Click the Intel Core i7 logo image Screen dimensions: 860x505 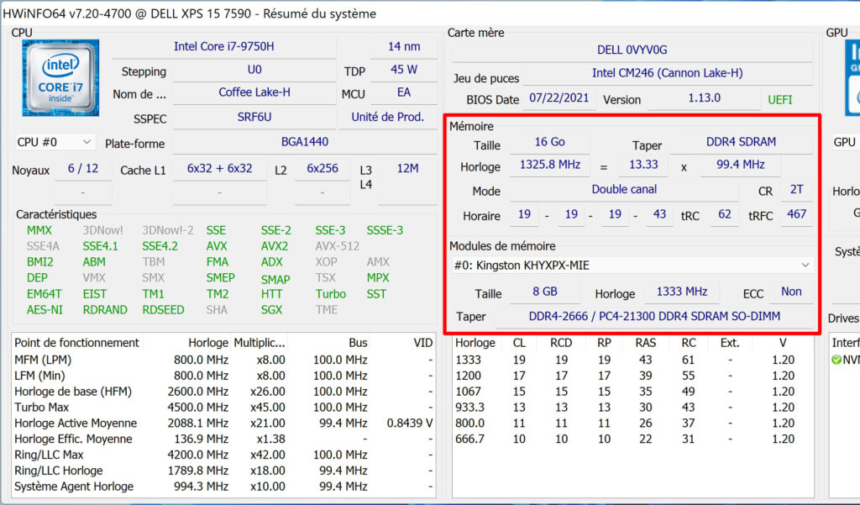click(x=60, y=77)
